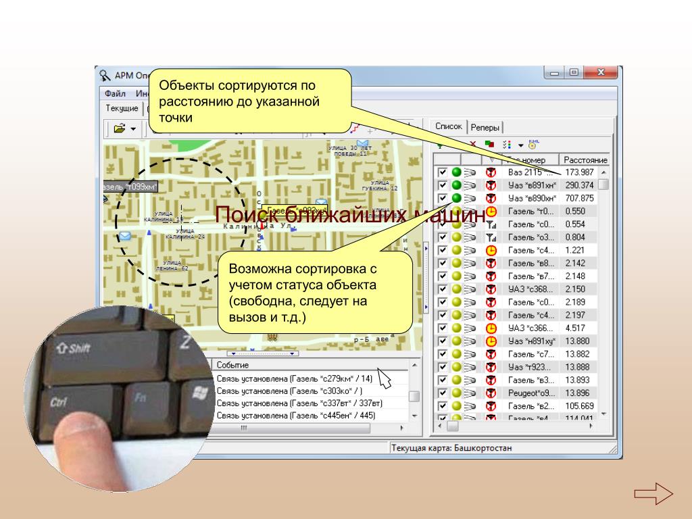692x519 pixels.
Task: Switch to the Реперы tab
Action: coord(485,128)
